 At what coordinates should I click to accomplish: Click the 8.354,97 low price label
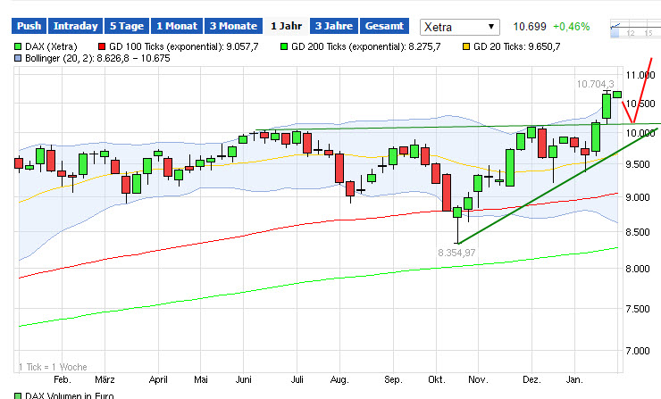pyautogui.click(x=457, y=254)
